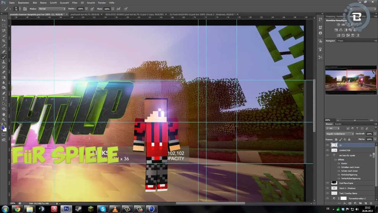Screen dimensions: 378x213
Task: Open the Fläche fill dropdown arrow
Action: 375,139
